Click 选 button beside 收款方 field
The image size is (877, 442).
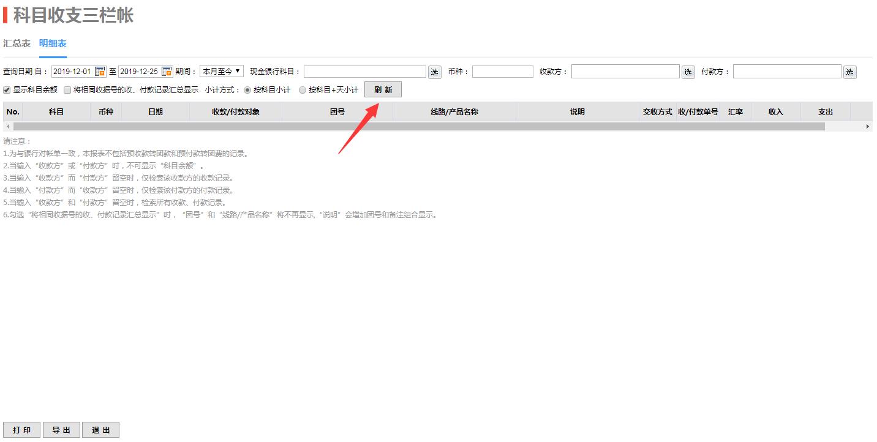click(x=688, y=72)
